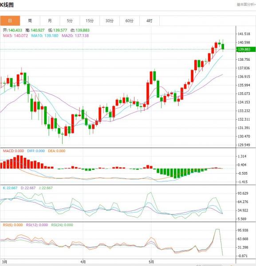The width and height of the screenshot is (256, 266).
Task: Click the K 22.667 KDJ label
Action: [x=10, y=188]
